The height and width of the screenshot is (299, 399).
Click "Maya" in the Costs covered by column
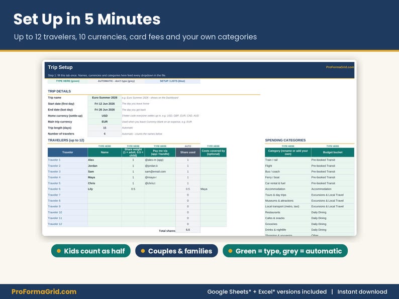tap(213, 189)
